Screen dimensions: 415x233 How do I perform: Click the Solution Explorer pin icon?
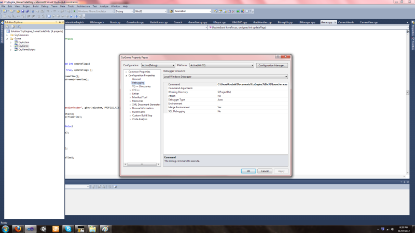tap(60, 22)
